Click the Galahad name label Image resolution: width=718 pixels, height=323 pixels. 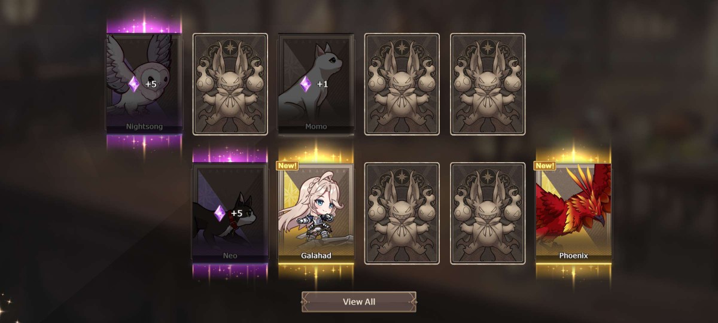(x=316, y=255)
